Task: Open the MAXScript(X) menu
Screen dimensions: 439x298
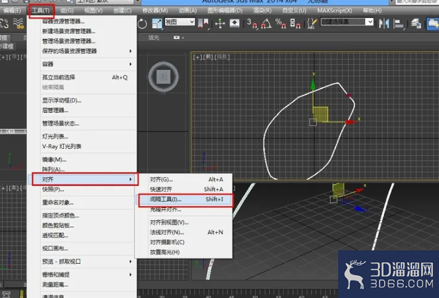Action: pos(334,11)
